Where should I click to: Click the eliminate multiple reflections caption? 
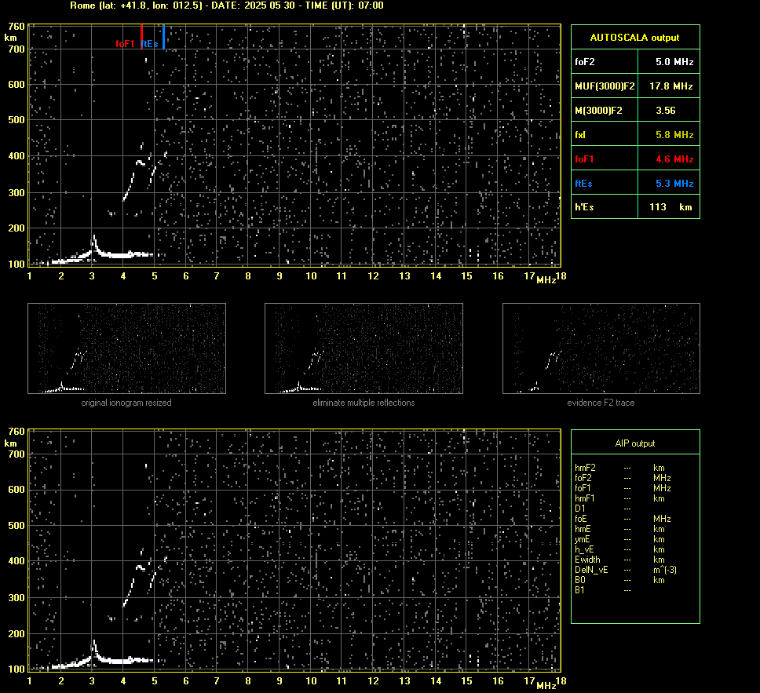(x=364, y=403)
